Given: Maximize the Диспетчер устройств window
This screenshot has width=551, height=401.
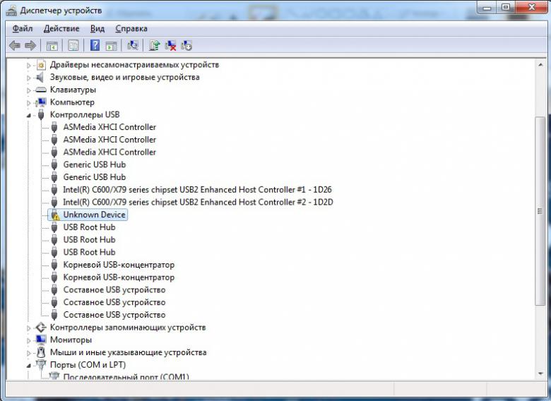Looking at the screenshot, I should [505, 7].
